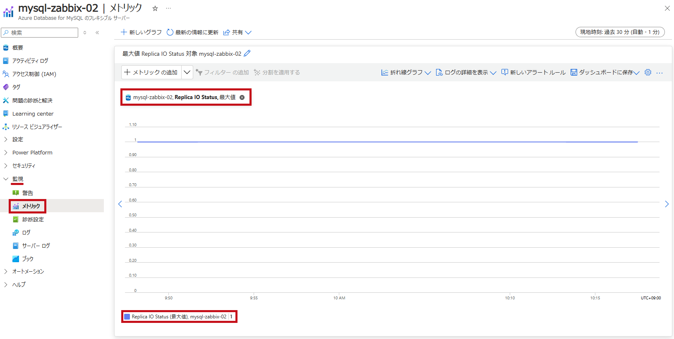Select Metrics (メトリック) under Monitoring
The height and width of the screenshot is (339, 674).
(31, 206)
